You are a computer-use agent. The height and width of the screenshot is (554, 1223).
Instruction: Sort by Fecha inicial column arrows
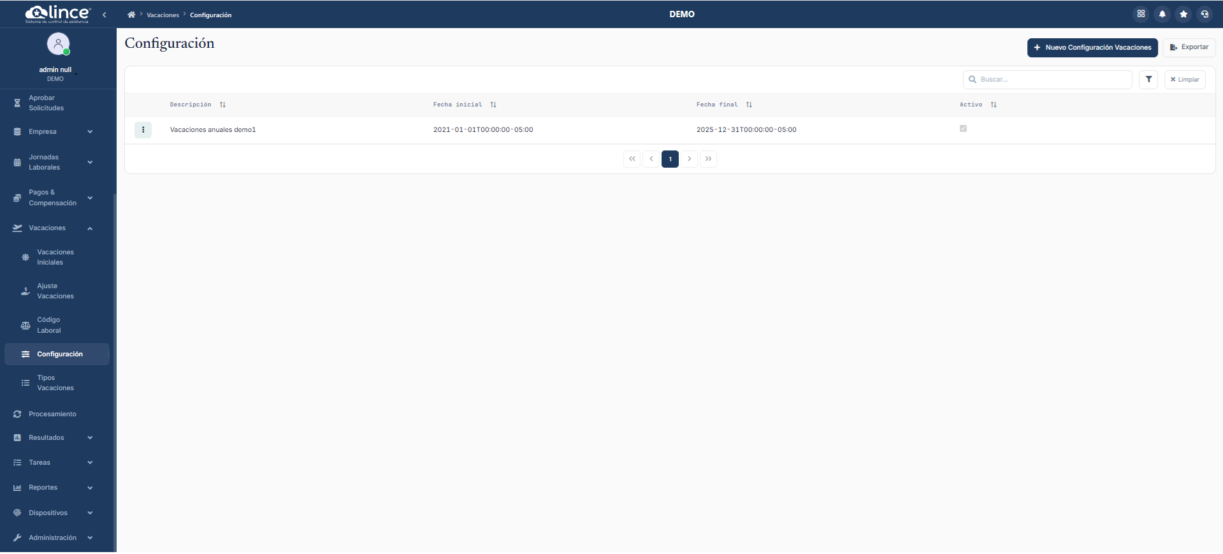coord(493,105)
